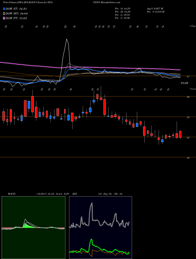The height and width of the screenshot is (259, 196).
Task: Click the '18.60' price label
Action: point(184,83)
